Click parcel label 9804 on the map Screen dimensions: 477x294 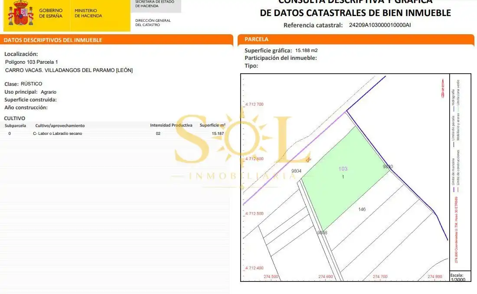click(x=296, y=171)
